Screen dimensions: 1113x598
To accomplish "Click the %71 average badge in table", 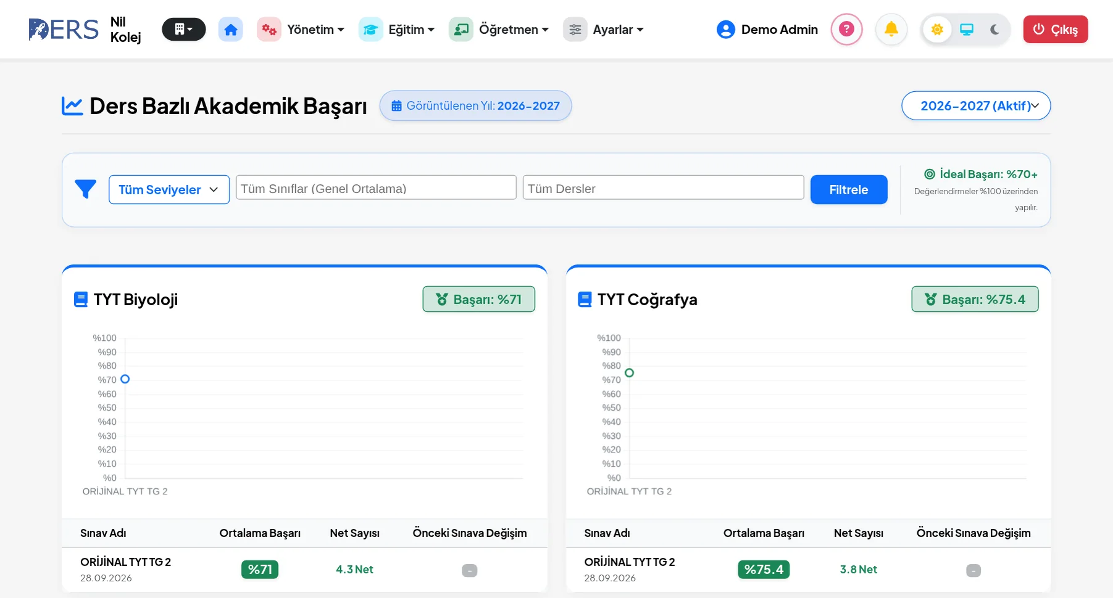I will pos(260,570).
